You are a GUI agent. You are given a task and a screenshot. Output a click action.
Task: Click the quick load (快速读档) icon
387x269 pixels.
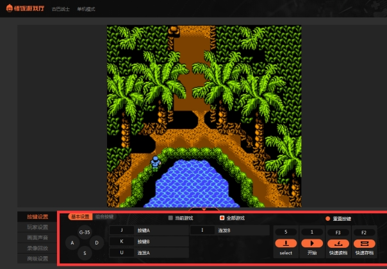pos(338,243)
